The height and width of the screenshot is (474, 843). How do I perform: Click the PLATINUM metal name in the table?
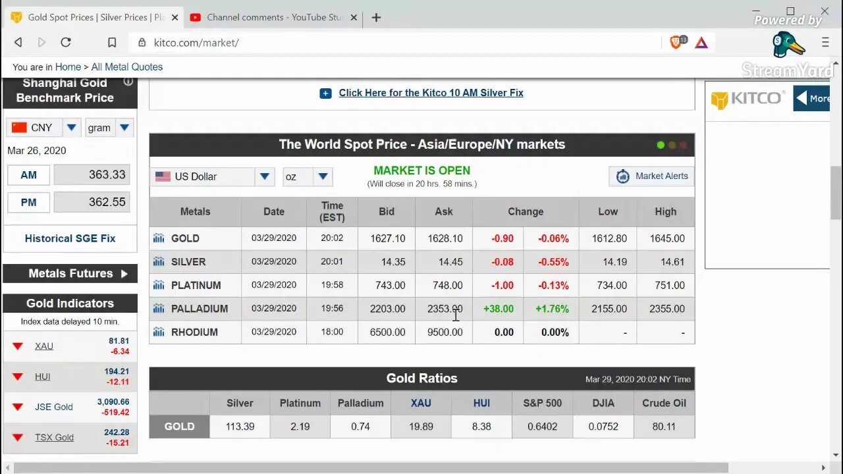point(196,285)
